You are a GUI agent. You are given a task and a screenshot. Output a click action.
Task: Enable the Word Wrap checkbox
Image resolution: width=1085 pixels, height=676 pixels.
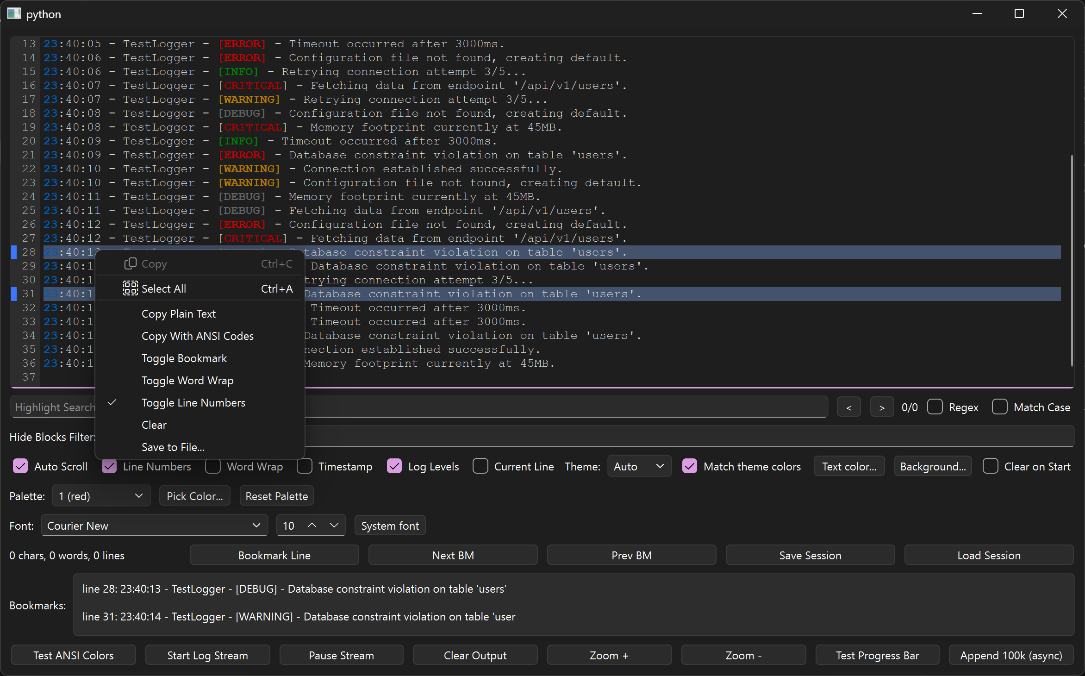click(x=213, y=466)
